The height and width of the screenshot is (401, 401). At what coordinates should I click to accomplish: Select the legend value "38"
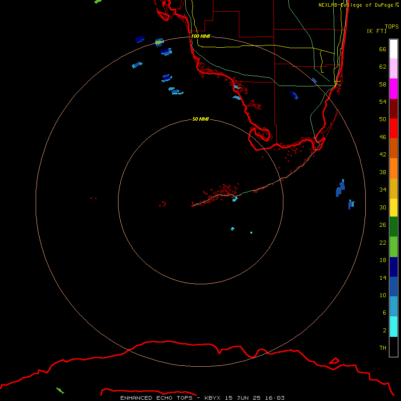point(383,172)
